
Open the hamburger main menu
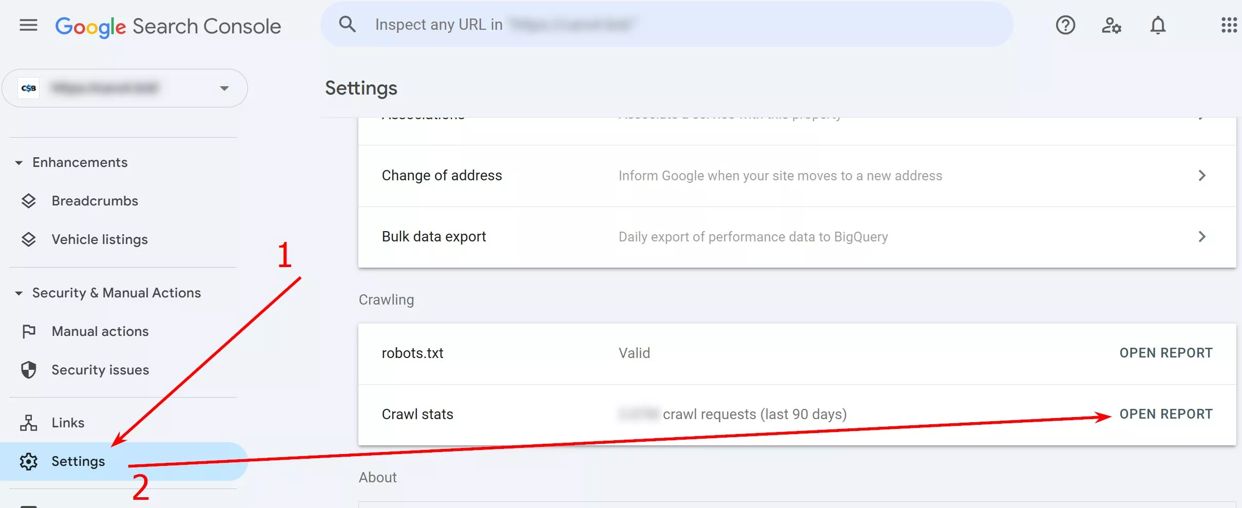click(28, 25)
